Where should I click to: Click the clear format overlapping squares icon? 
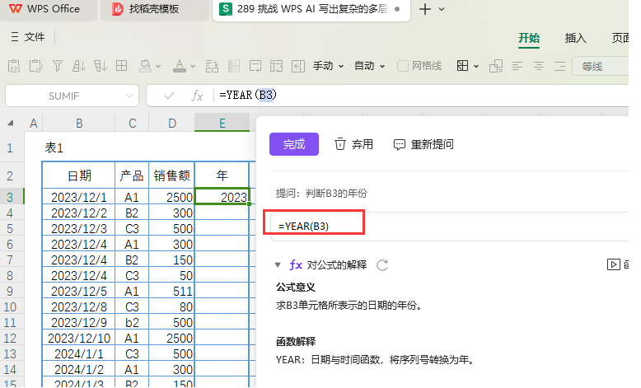click(496, 66)
